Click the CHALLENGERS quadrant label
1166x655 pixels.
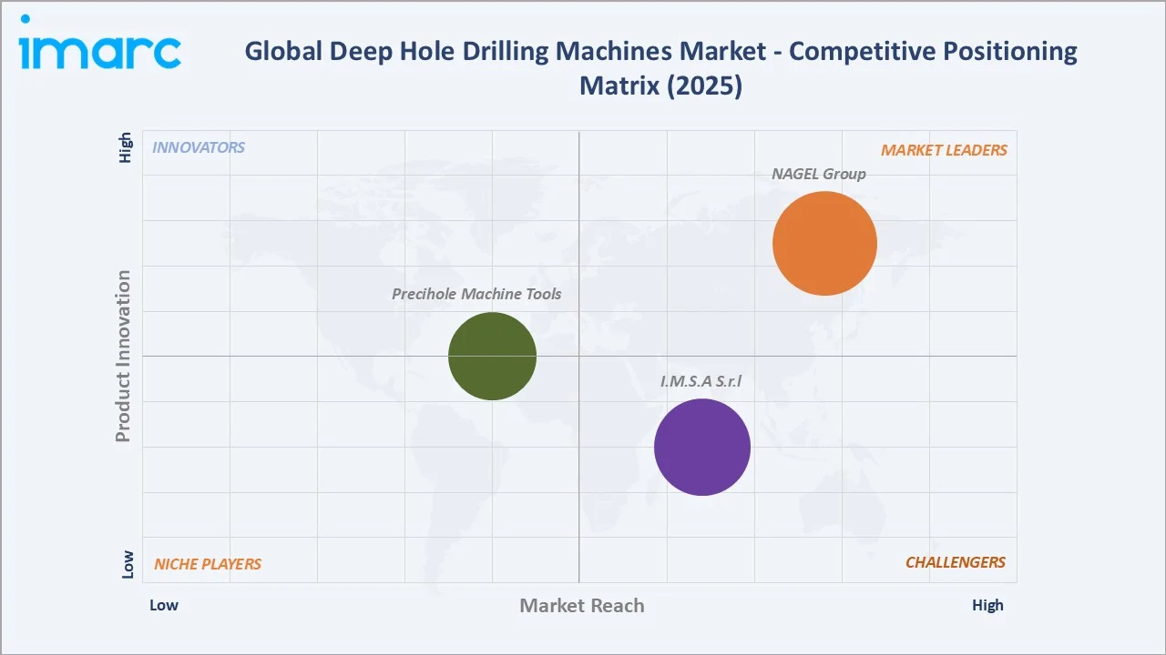tap(956, 562)
